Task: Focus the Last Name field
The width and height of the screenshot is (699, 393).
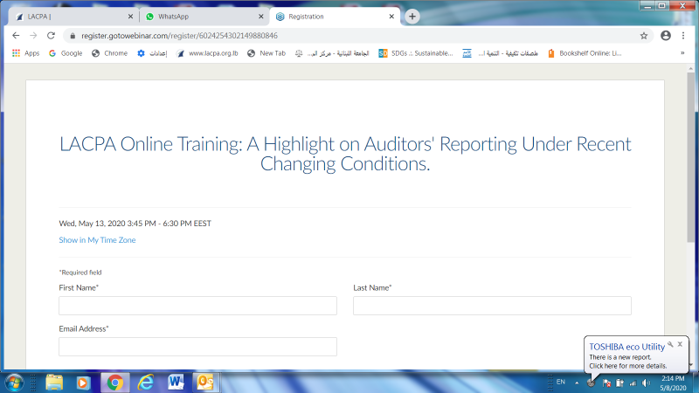Action: [492, 306]
